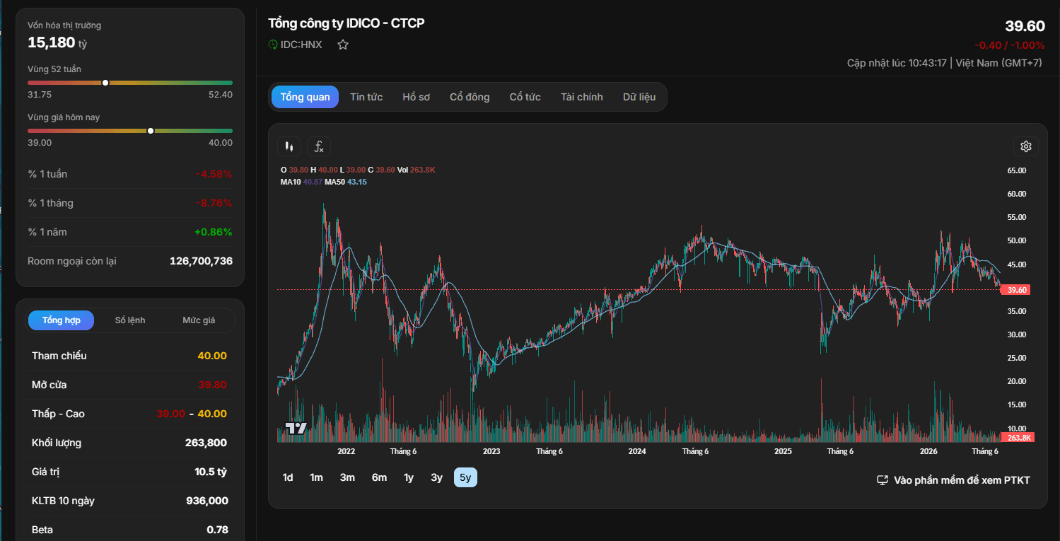1060x541 pixels.
Task: Open chart settings gear icon
Action: [1026, 146]
